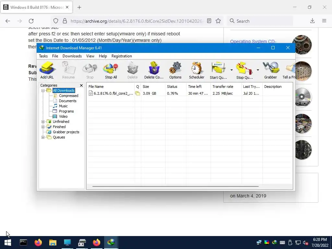Expand the Queues tree node
332x249 pixels.
coord(43,137)
